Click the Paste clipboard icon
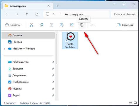The width and height of the screenshot is (139, 106). coord(52,25)
